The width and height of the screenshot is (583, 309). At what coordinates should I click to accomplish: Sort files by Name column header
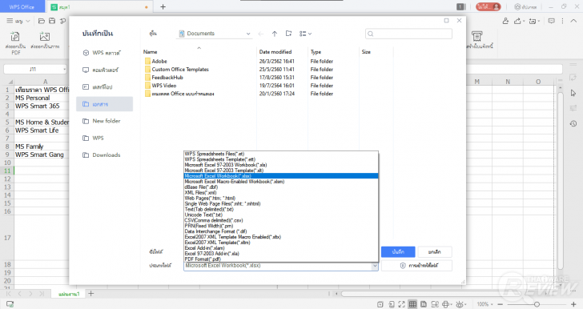click(151, 52)
